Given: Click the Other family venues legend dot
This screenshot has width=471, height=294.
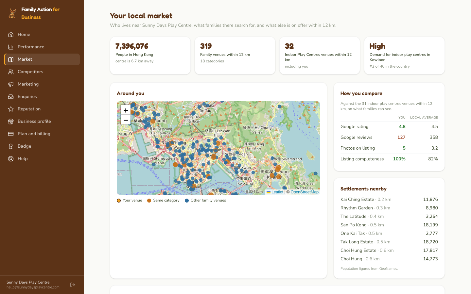Looking at the screenshot, I should click(187, 201).
